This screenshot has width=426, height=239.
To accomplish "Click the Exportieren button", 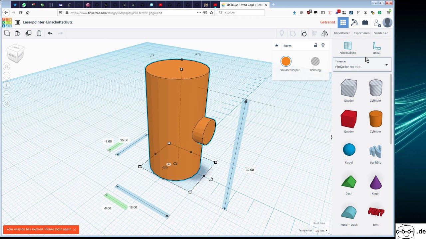I will click(362, 33).
